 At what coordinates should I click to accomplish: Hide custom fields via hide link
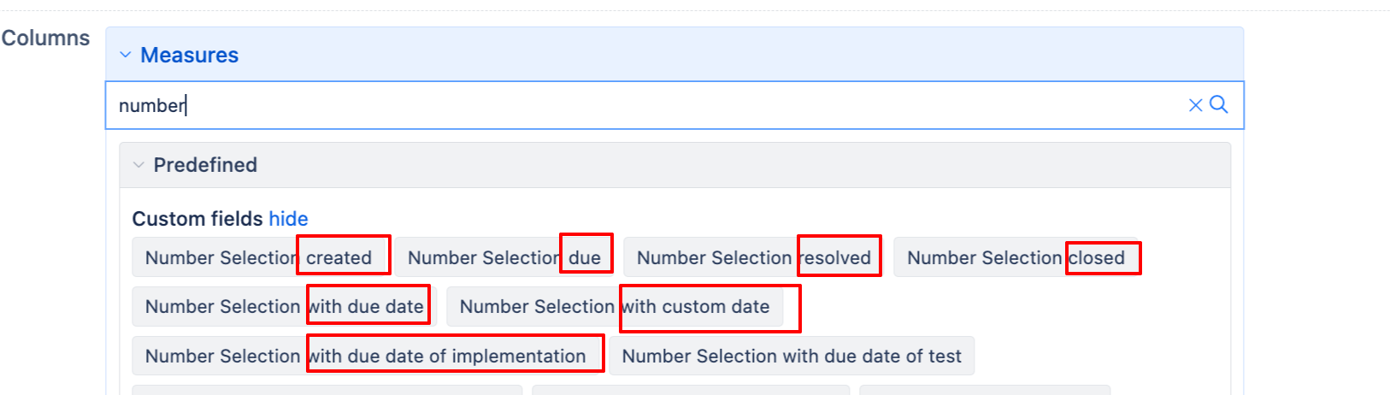[x=288, y=219]
